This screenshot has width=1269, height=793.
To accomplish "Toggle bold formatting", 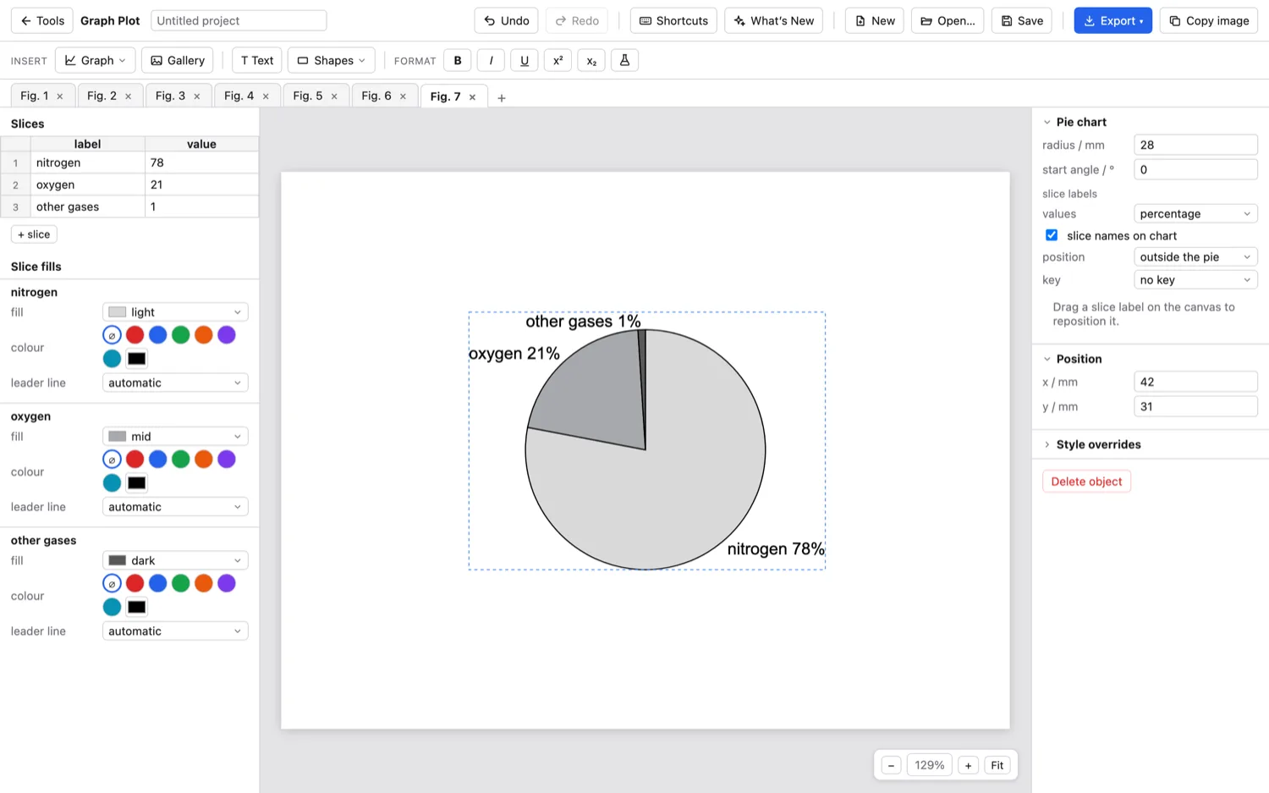I will [458, 60].
